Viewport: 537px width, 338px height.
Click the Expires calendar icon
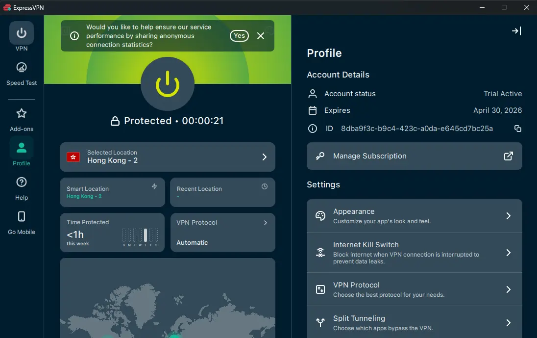click(312, 110)
